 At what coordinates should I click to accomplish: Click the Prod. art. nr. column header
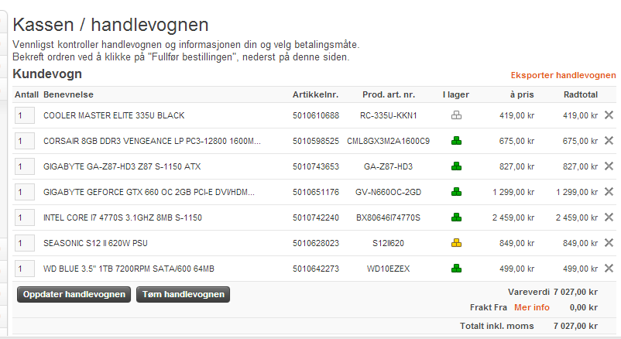tap(389, 94)
